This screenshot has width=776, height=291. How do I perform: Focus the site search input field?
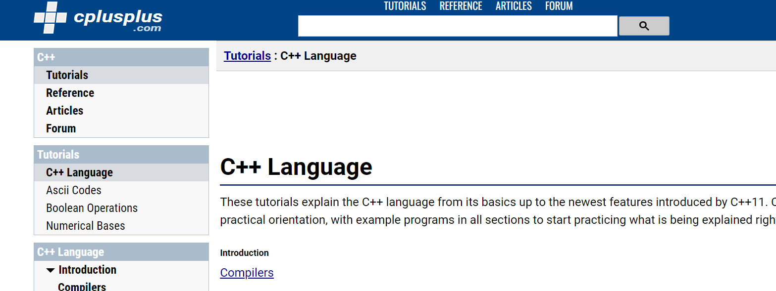(458, 26)
